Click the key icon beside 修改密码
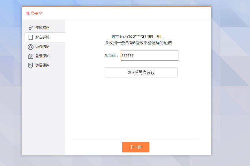Viewport: 250px width, 166px height. [x=31, y=28]
